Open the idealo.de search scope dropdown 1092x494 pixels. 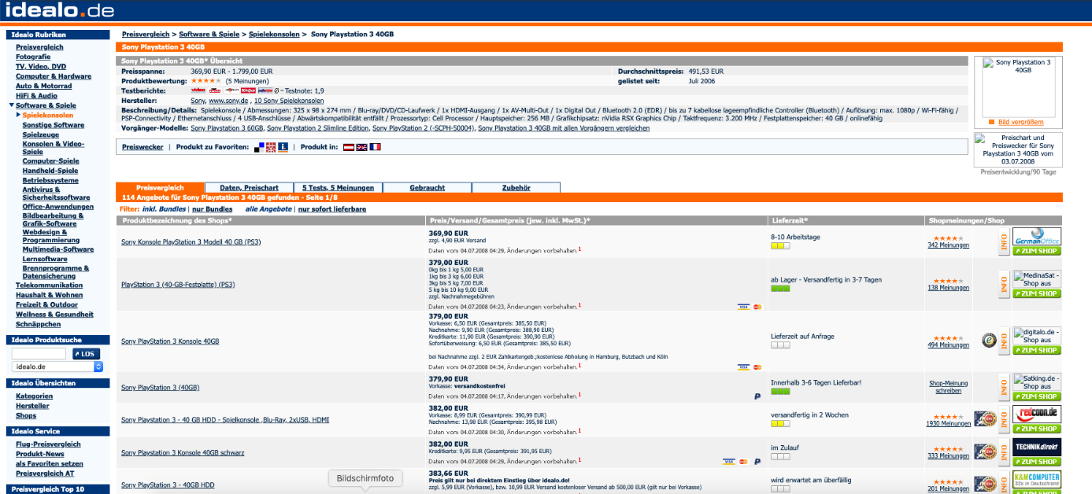pos(58,367)
